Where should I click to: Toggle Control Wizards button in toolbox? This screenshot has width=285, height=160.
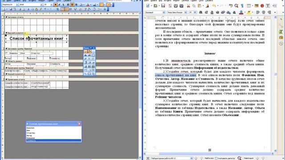click(89, 52)
